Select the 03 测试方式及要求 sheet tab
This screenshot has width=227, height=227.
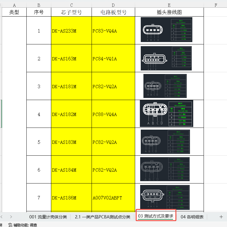156,216
